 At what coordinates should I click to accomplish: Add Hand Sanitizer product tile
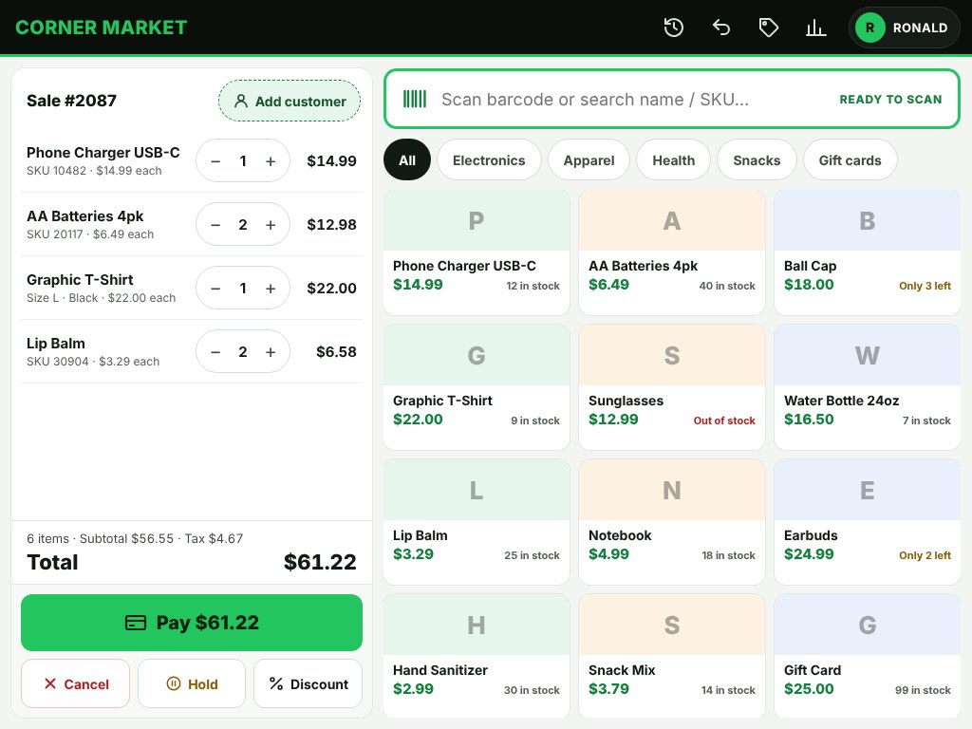(477, 657)
